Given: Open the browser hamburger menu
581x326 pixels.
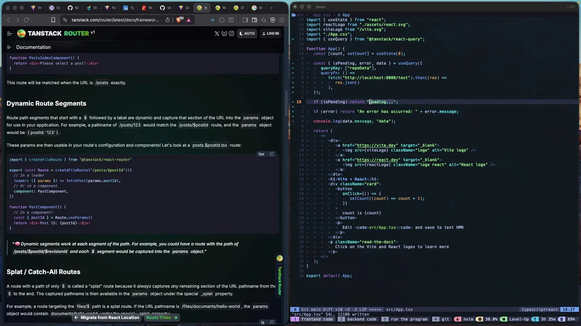Looking at the screenshot, I should click(x=281, y=20).
